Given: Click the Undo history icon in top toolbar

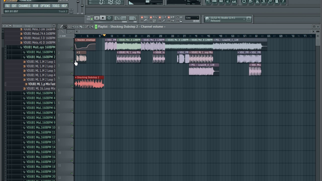Looking at the screenshot, I should click(x=244, y=2).
